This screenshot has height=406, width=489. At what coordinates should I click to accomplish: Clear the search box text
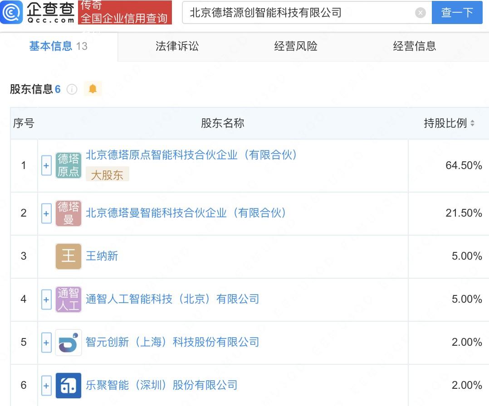coord(421,13)
